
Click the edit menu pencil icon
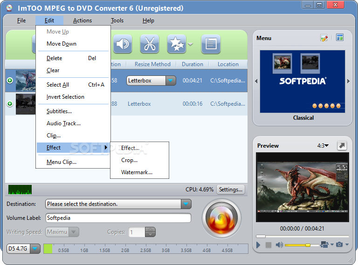tap(324, 38)
